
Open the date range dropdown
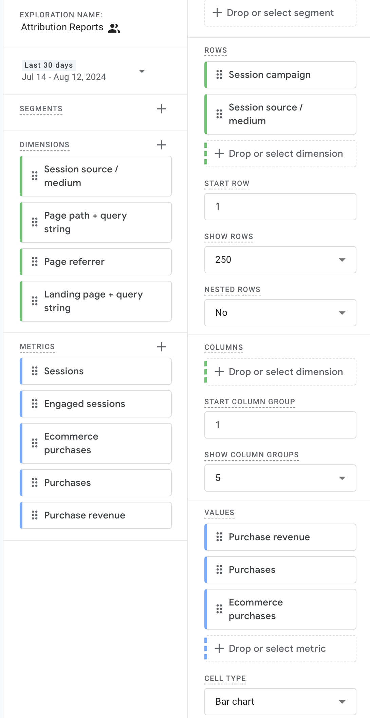pyautogui.click(x=142, y=71)
